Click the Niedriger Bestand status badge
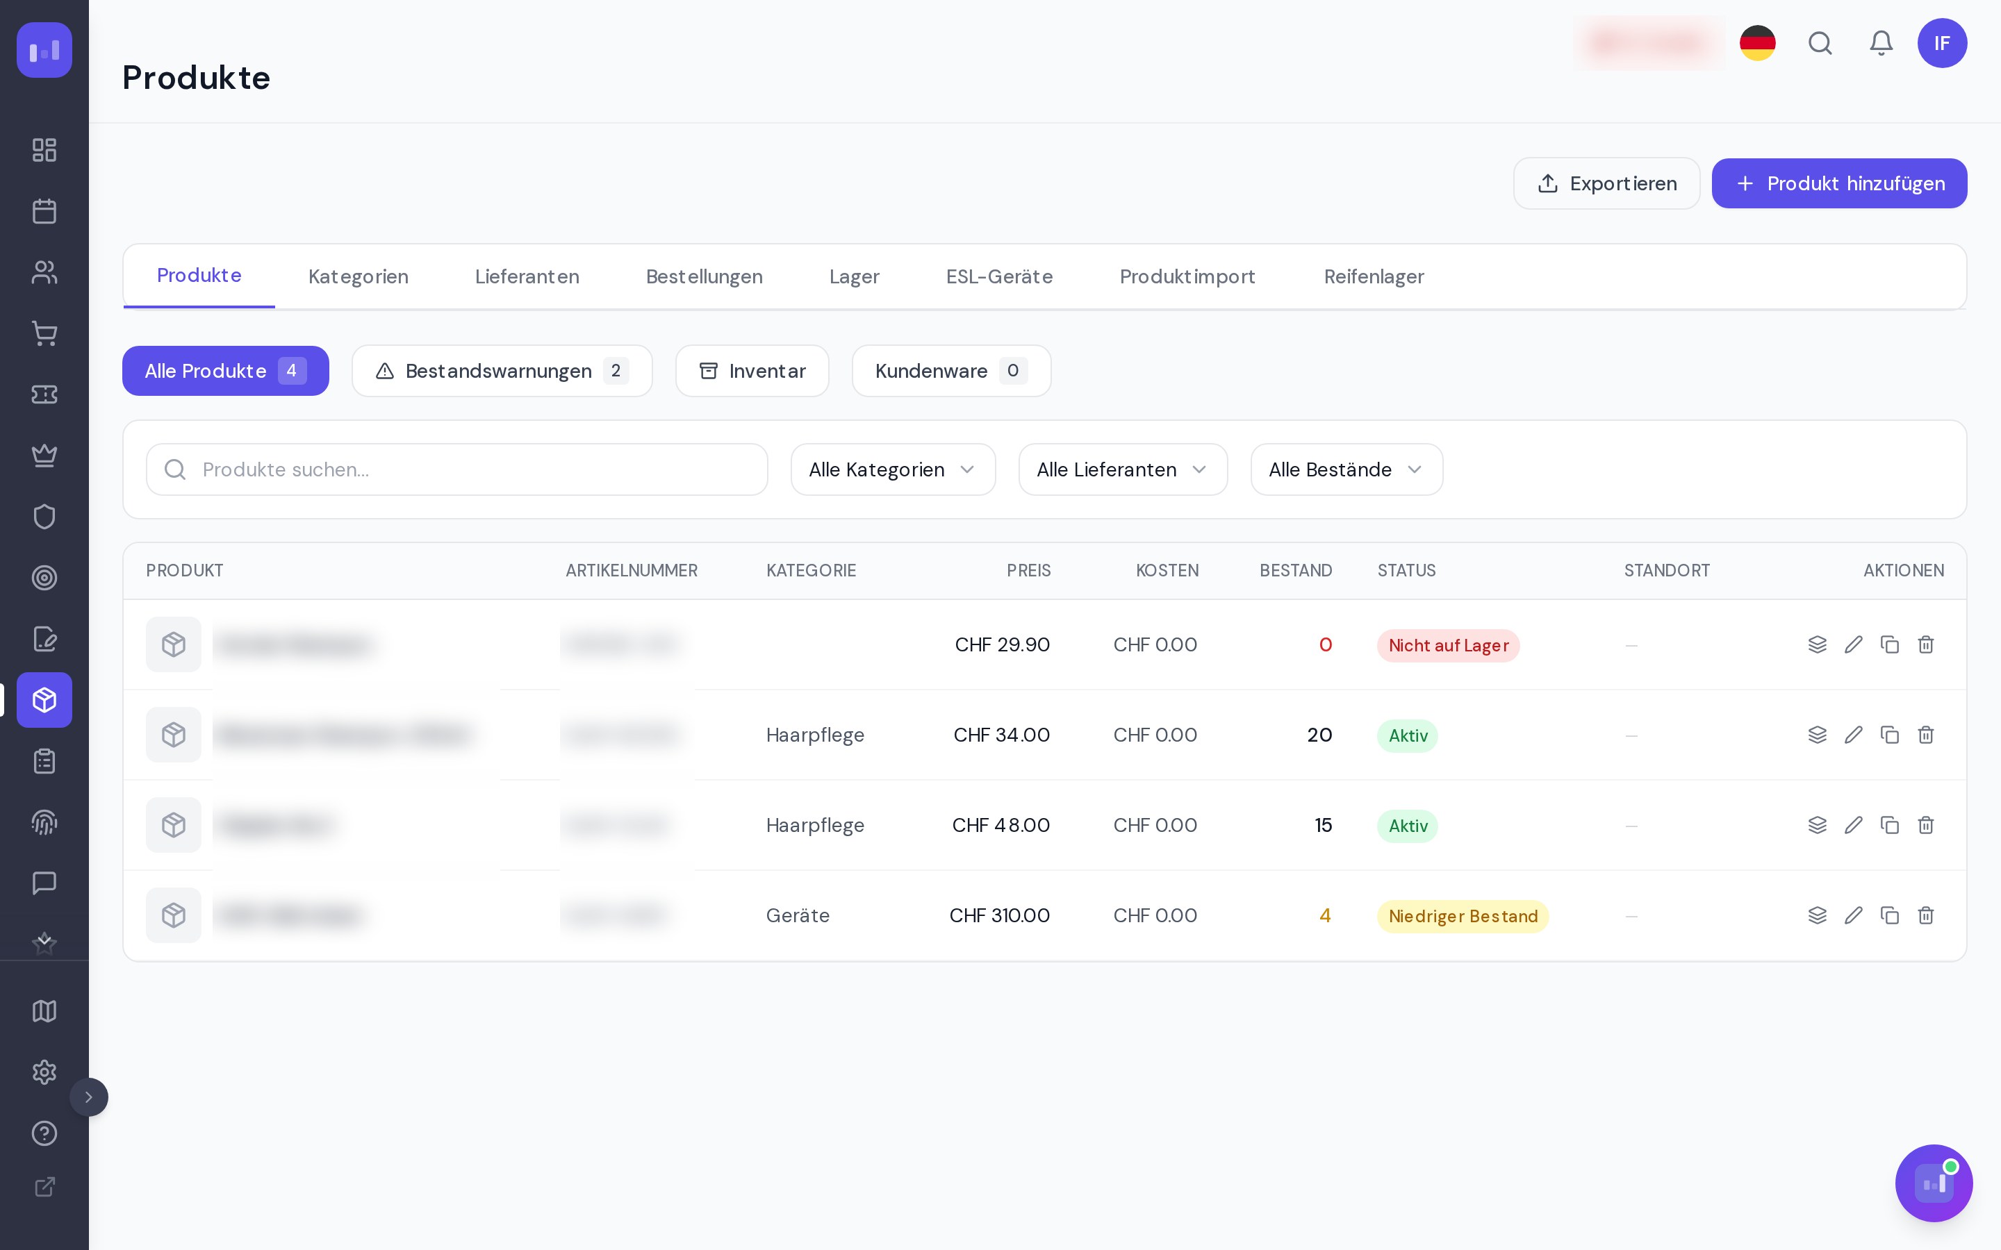Image resolution: width=2001 pixels, height=1250 pixels. pos(1462,916)
